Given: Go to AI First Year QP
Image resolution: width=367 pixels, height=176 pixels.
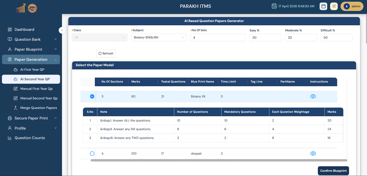Looking at the screenshot, I should (32, 70).
